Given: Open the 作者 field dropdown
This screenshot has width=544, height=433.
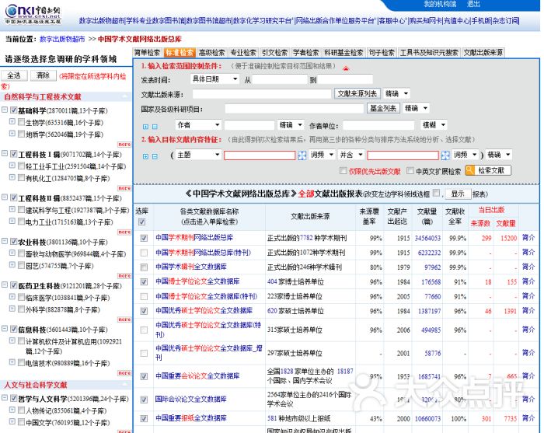Looking at the screenshot, I should [197, 125].
